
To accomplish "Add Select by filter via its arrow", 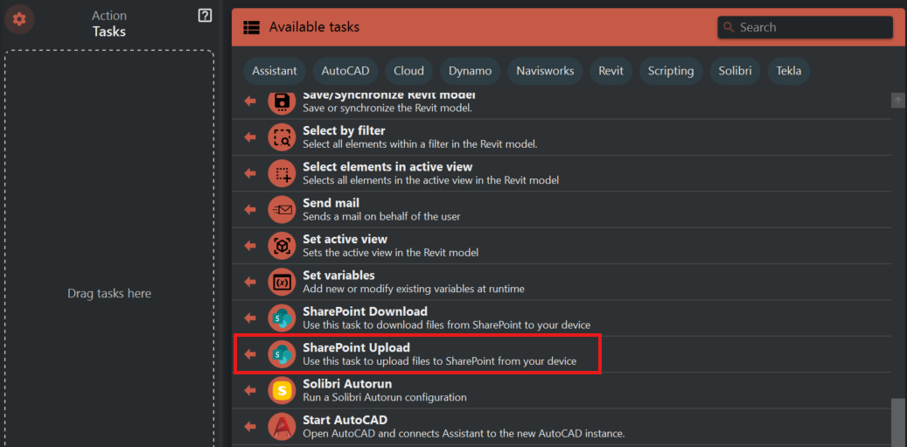I will point(250,137).
